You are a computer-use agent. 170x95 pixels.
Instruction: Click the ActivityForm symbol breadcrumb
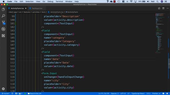[72, 12]
